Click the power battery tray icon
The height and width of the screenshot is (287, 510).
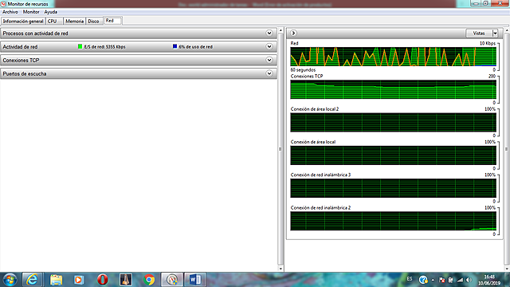[451, 280]
